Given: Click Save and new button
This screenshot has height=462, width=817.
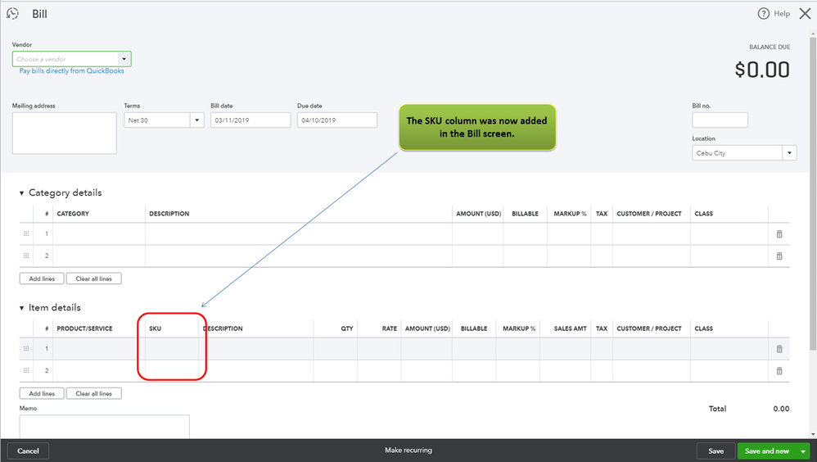Looking at the screenshot, I should (x=767, y=451).
